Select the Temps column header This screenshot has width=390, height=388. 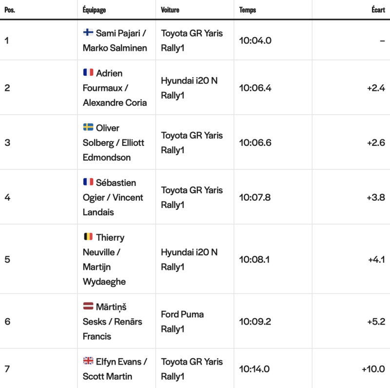click(248, 10)
